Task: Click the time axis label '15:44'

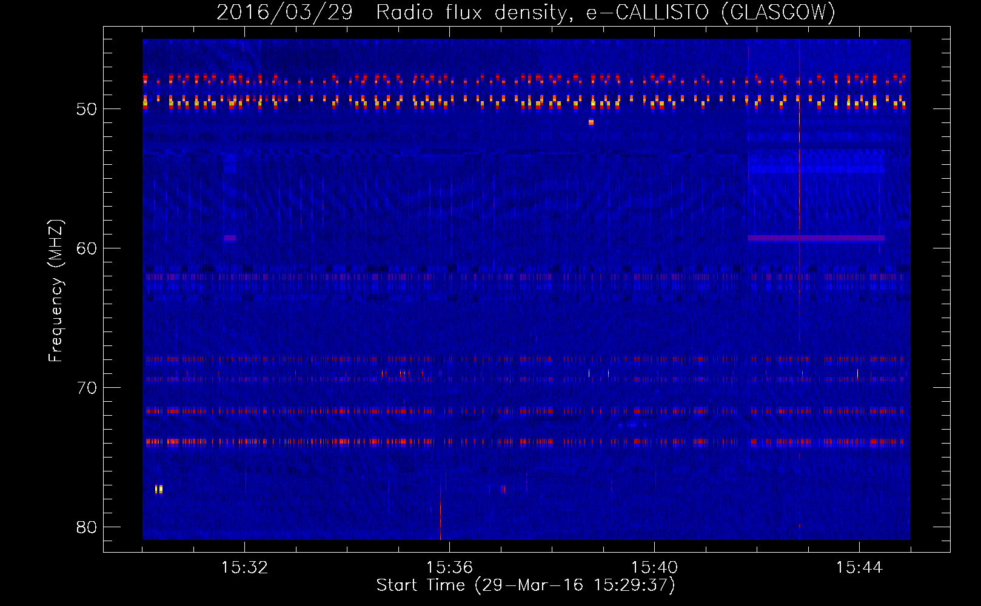Action: (859, 568)
